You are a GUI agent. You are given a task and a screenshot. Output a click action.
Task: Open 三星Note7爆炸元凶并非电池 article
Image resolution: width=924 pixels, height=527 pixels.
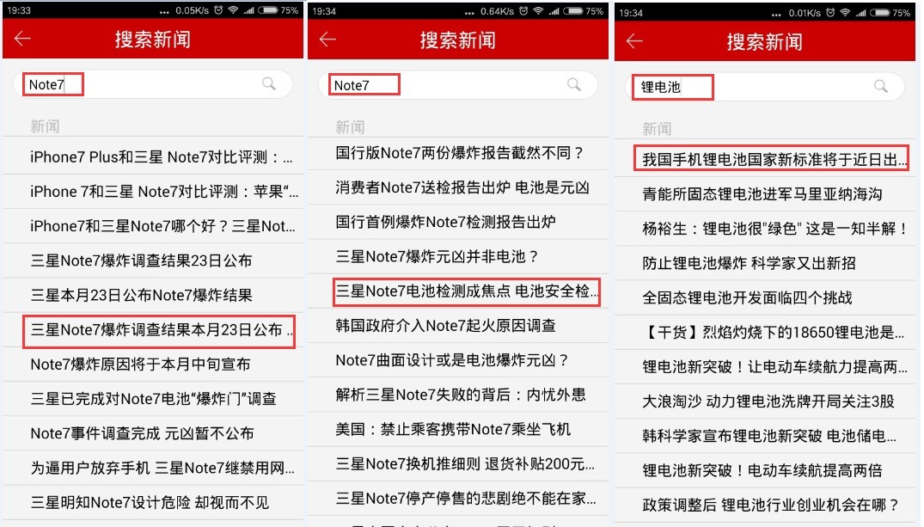(x=458, y=256)
